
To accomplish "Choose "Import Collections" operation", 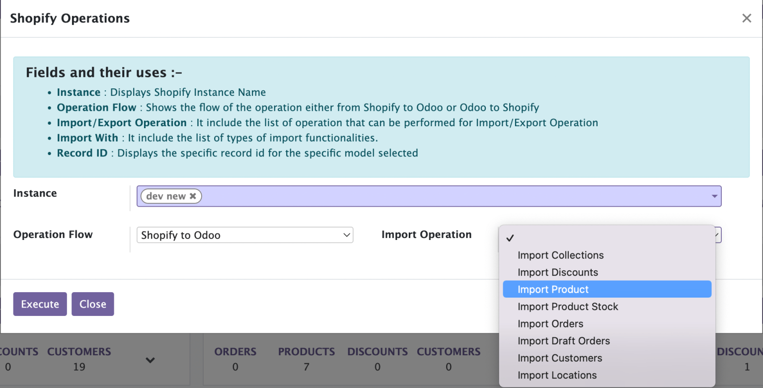I will pos(560,255).
